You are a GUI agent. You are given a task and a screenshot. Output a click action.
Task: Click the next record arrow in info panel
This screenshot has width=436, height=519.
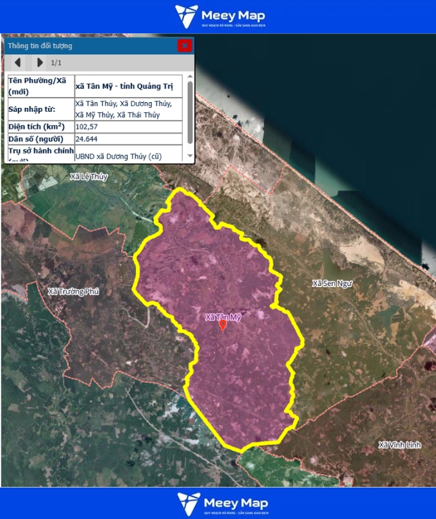(40, 62)
